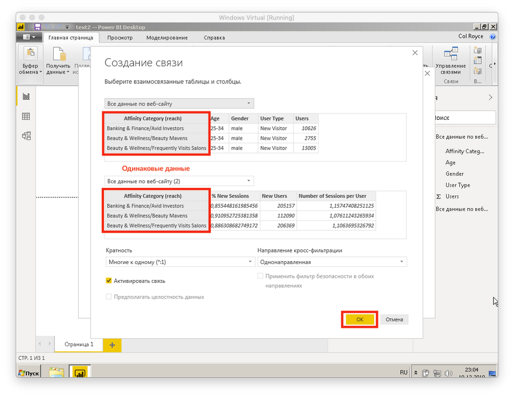This screenshot has height=397, width=514.
Task: Uncheck Активировать связь checkbox
Action: tap(108, 281)
